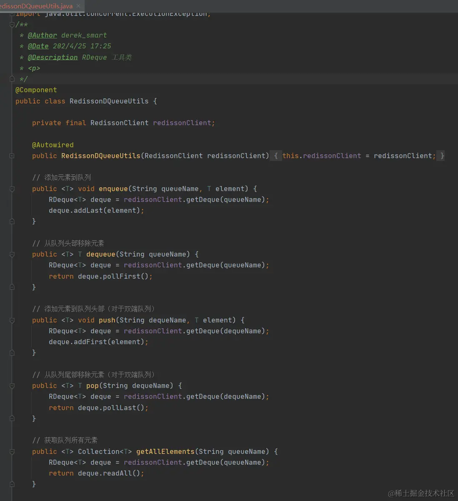Click deque.pollLast() call
This screenshot has width=458, height=501.
pos(111,408)
